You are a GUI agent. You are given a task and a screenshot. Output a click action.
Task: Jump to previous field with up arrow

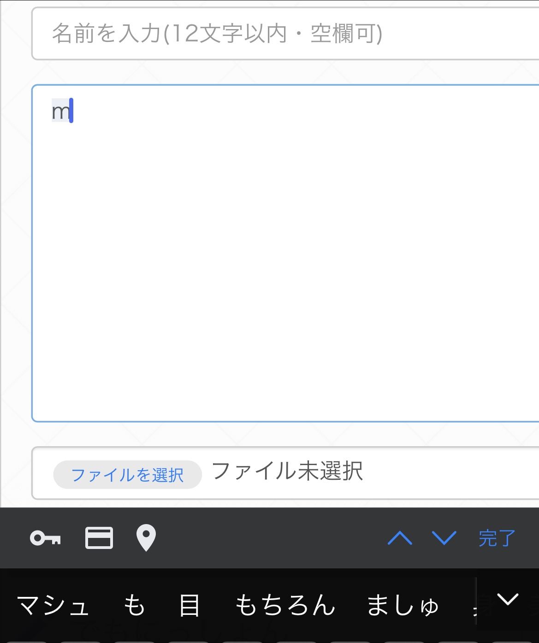coord(400,538)
